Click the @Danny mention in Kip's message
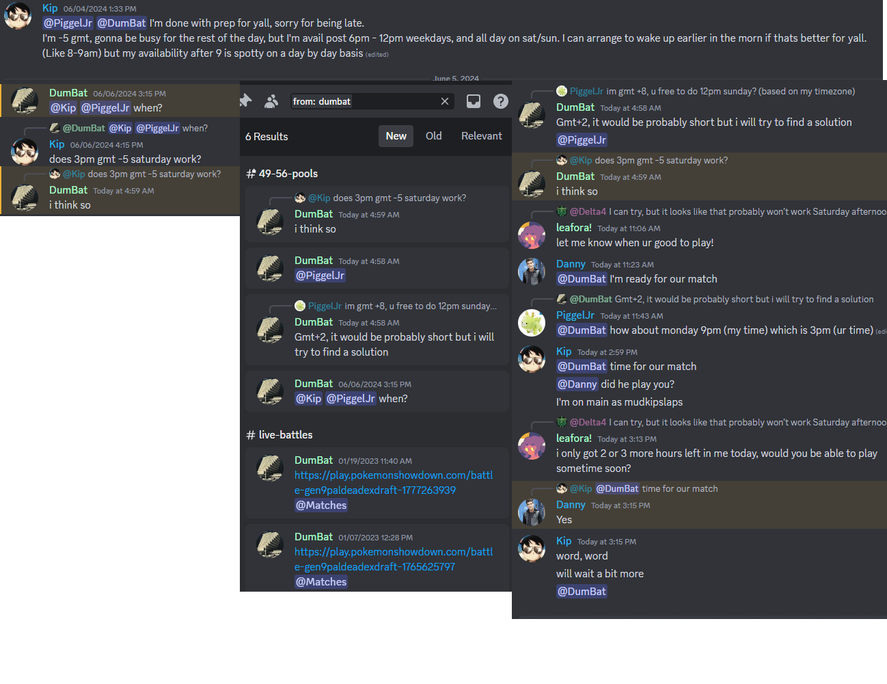 [577, 384]
